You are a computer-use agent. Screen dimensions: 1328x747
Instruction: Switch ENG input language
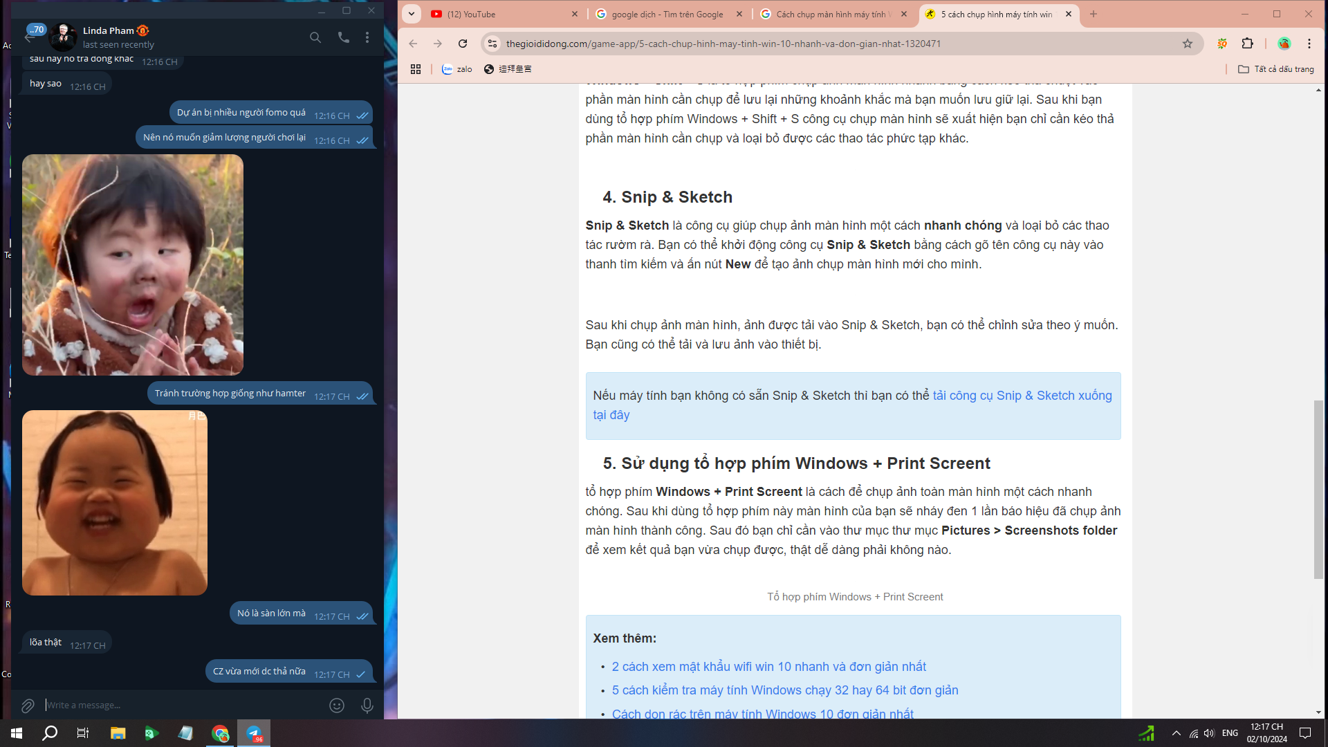[x=1230, y=733]
